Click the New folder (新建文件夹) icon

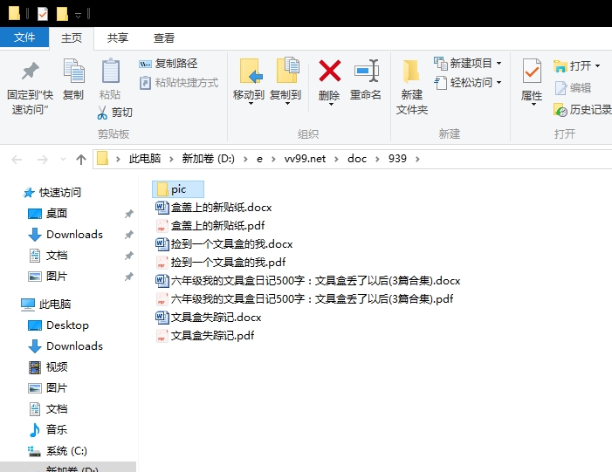click(x=411, y=72)
